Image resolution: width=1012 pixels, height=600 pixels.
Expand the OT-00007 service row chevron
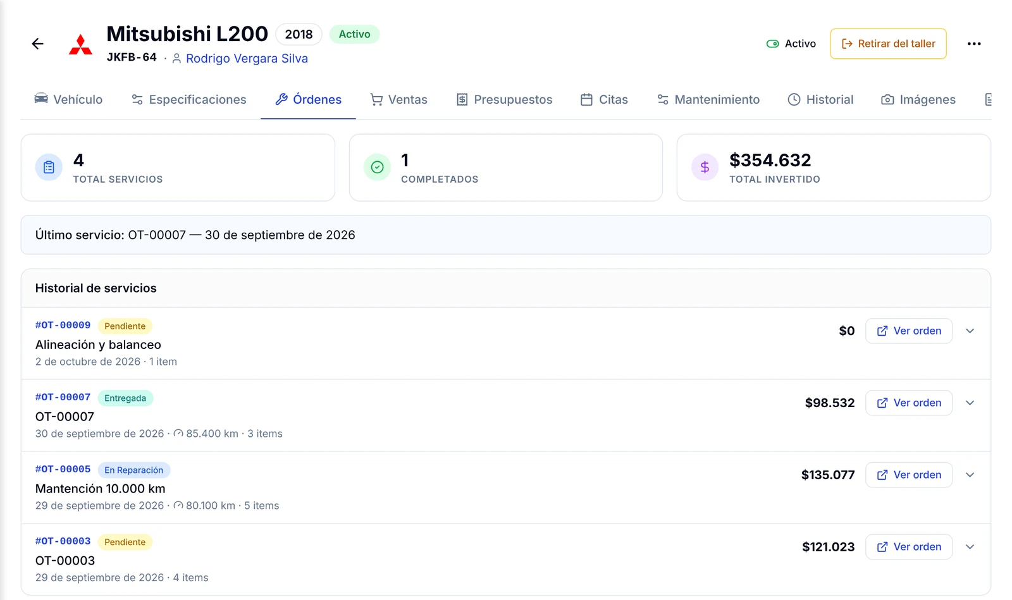(970, 403)
